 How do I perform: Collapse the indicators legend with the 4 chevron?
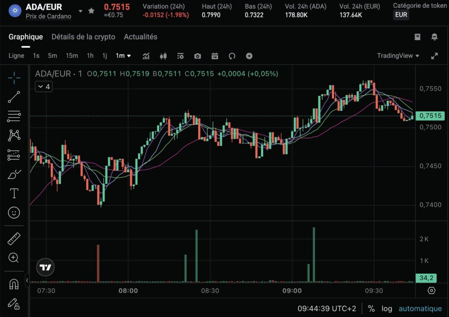pos(43,87)
